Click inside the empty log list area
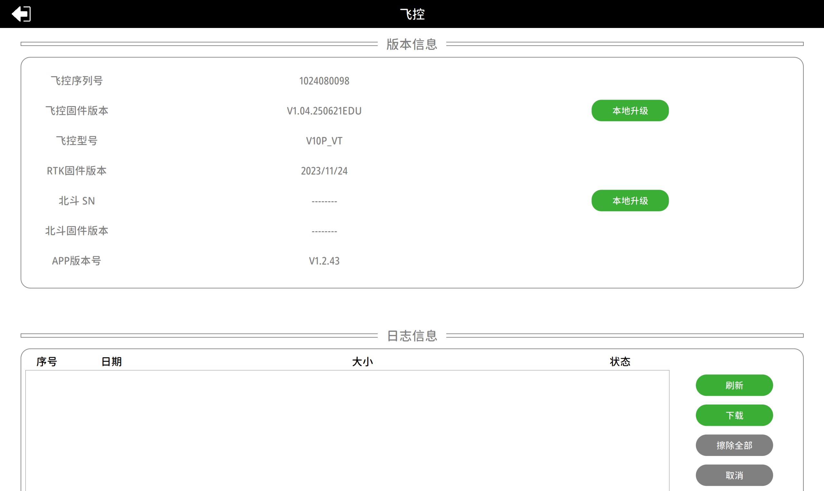The image size is (824, 491). click(347, 430)
